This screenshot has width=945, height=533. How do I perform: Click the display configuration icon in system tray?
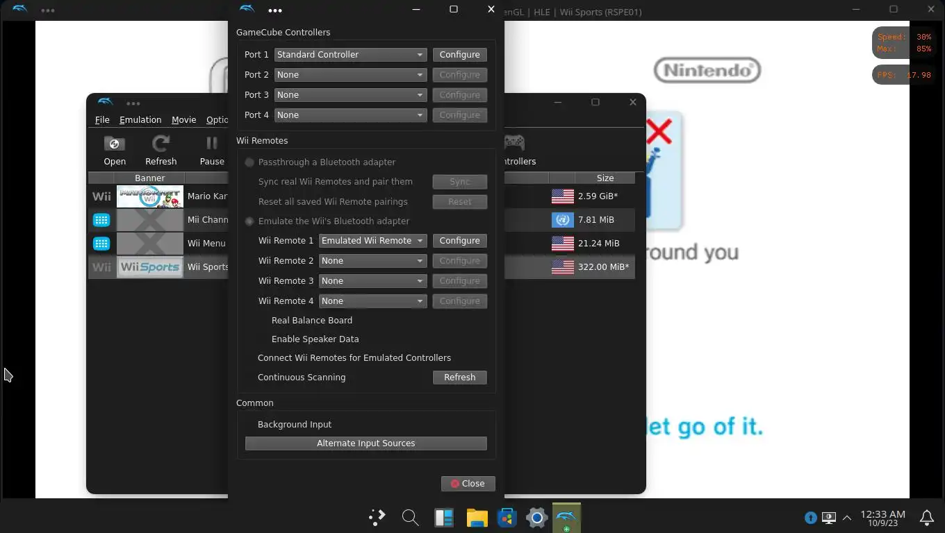[828, 518]
